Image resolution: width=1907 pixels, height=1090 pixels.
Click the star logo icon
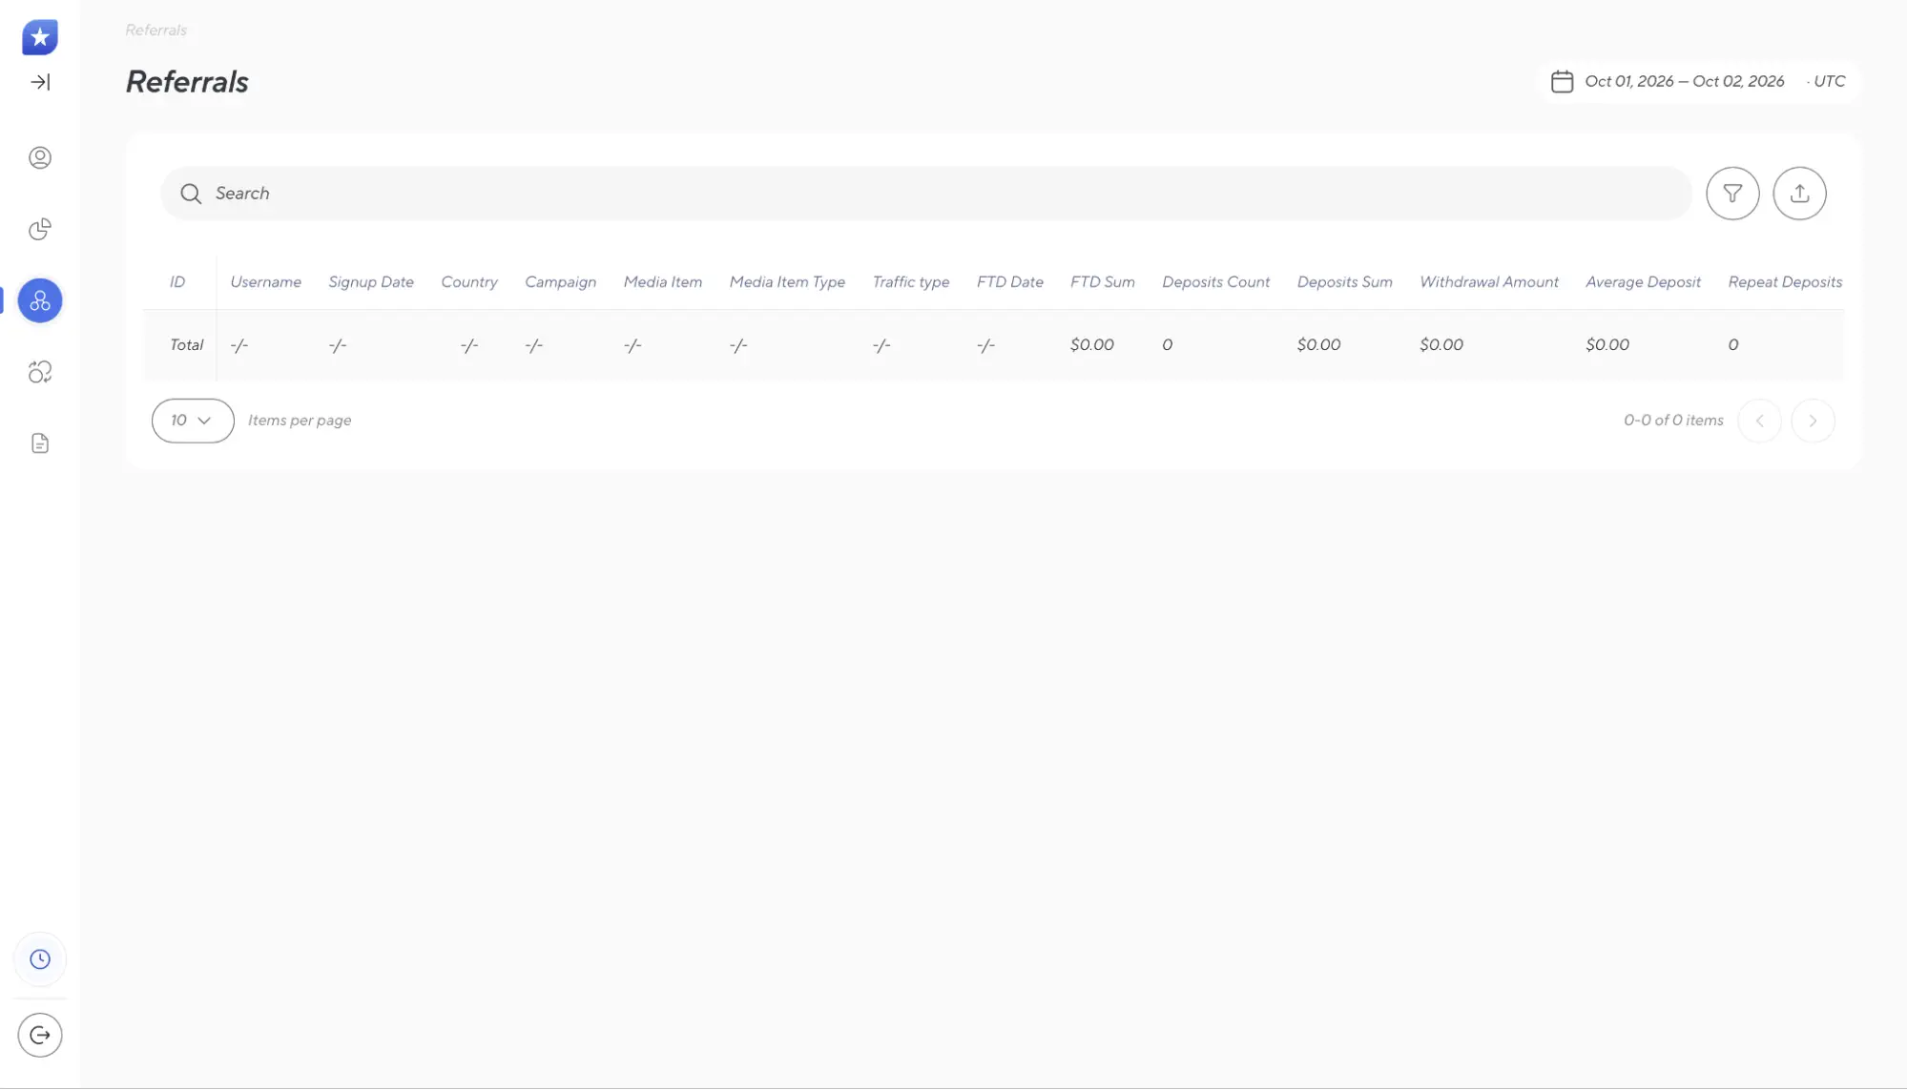tap(40, 37)
